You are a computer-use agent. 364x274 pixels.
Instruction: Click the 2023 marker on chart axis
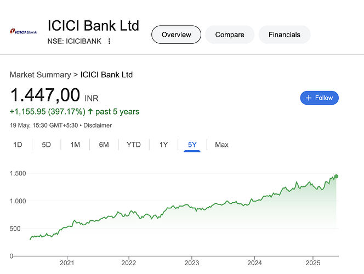pyautogui.click(x=192, y=263)
